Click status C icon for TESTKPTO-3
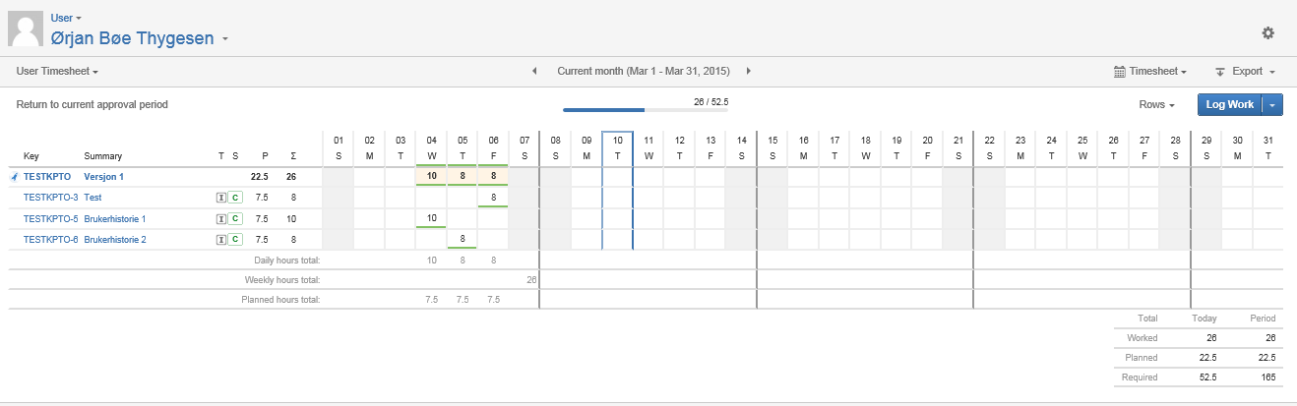1297x406 pixels. [235, 198]
